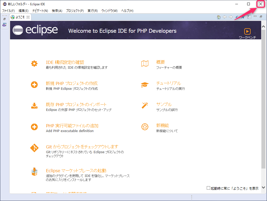Click the text 新規 PHP Eclipse プロジェクトの作成

click(72, 89)
